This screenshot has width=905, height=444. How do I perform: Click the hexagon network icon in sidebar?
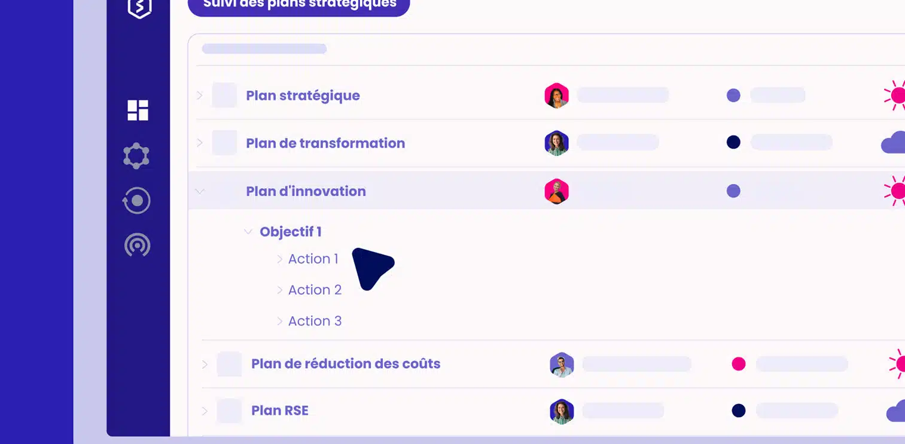tap(136, 156)
